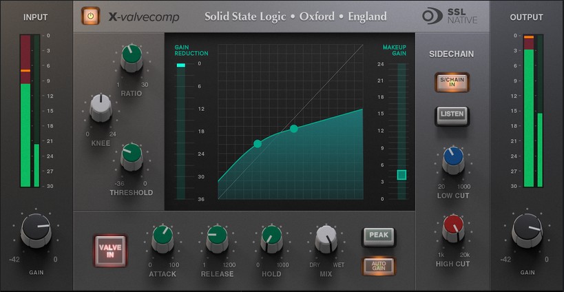This screenshot has width=564, height=292.
Task: Click the white Knee knob
Action: point(101,107)
